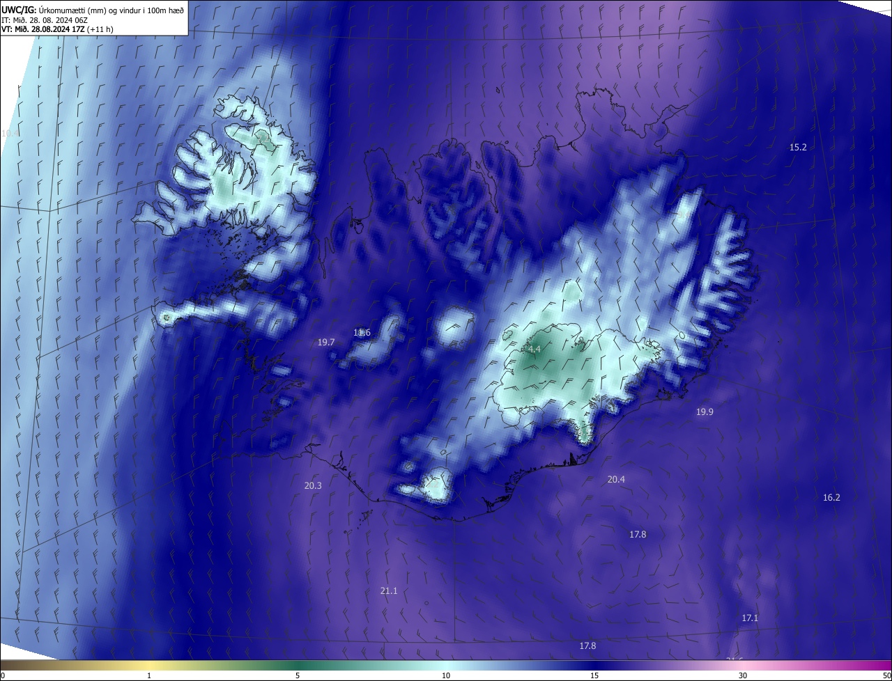
Task: Click the 19.9 value label
Action: click(705, 412)
